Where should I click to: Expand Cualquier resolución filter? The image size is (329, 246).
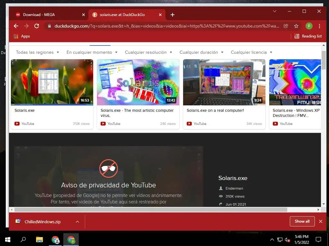tap(148, 52)
